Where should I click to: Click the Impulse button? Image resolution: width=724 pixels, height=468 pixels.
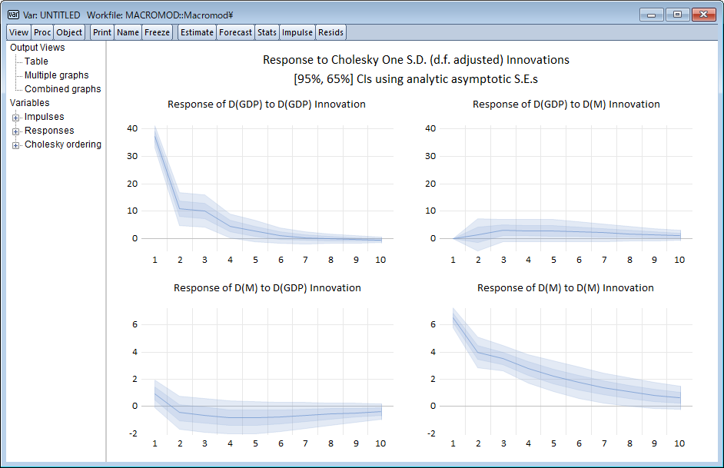tap(297, 32)
